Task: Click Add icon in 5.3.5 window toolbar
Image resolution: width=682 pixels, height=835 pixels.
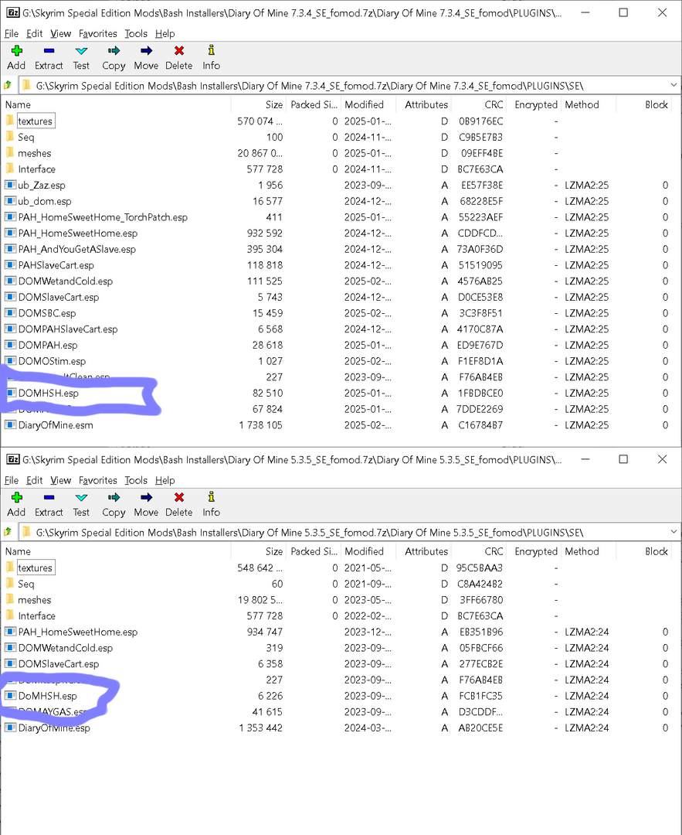Action: click(x=16, y=497)
